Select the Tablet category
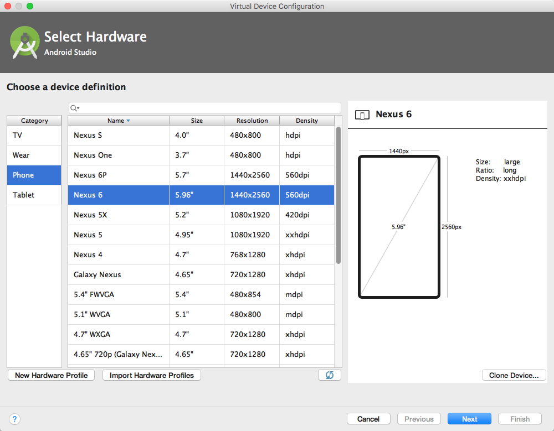Image resolution: width=554 pixels, height=431 pixels. point(34,195)
